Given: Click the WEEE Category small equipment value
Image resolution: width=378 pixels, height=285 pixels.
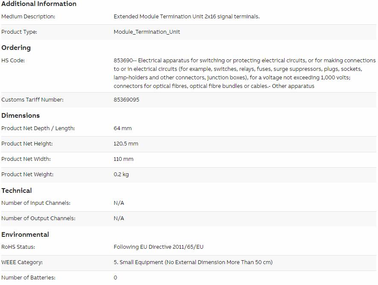Looking at the screenshot, I should (193, 262).
